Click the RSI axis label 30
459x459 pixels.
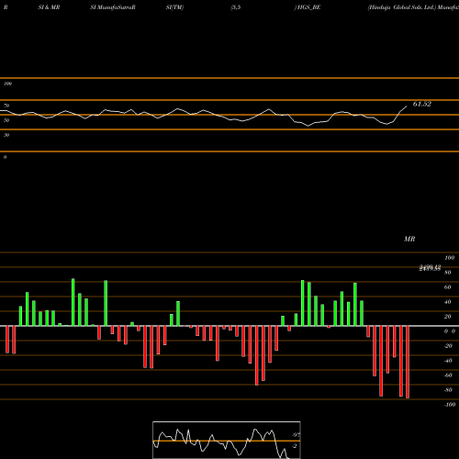6,135
